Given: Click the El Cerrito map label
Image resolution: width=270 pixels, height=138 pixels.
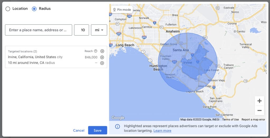Looking at the screenshot, I should coord(239,31).
